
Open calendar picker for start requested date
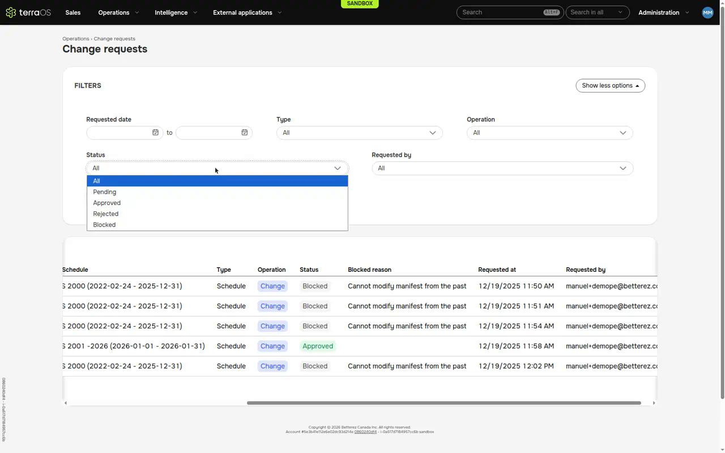(x=155, y=133)
